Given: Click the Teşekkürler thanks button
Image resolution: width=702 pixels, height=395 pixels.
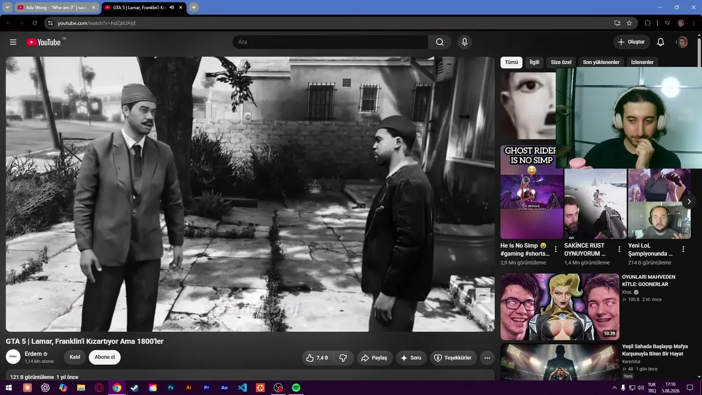Looking at the screenshot, I should click(x=453, y=358).
